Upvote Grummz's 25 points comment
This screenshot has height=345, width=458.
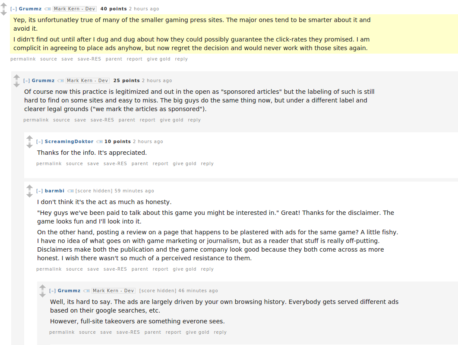click(x=17, y=77)
